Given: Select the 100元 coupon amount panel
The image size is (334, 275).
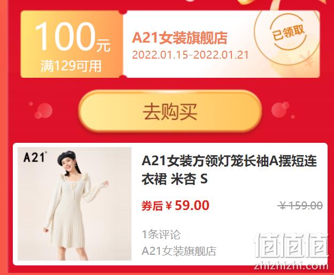Looking at the screenshot, I should pyautogui.click(x=72, y=44).
